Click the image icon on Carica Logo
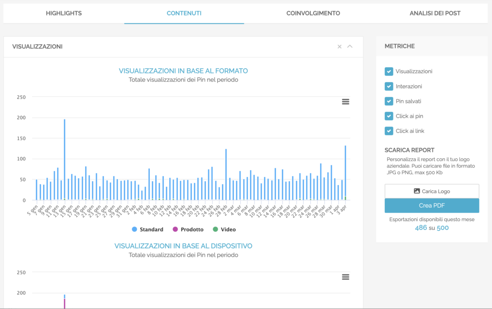 click(x=417, y=191)
